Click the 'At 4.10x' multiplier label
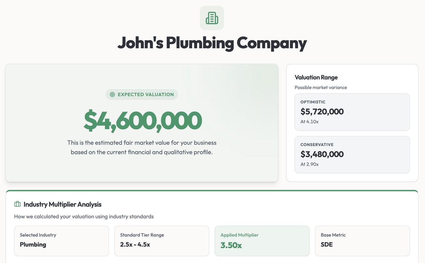This screenshot has width=425, height=263. coord(309,122)
